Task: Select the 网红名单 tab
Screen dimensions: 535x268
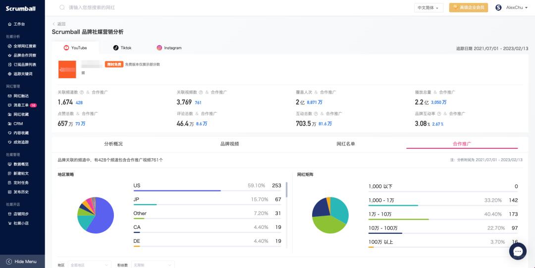Action: [346, 144]
